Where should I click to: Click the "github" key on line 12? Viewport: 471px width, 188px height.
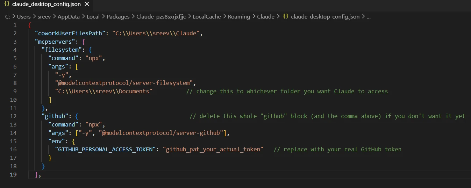click(x=55, y=116)
